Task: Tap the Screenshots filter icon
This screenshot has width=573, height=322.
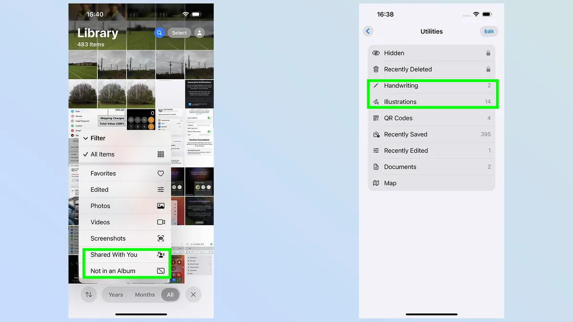Action: (x=161, y=238)
